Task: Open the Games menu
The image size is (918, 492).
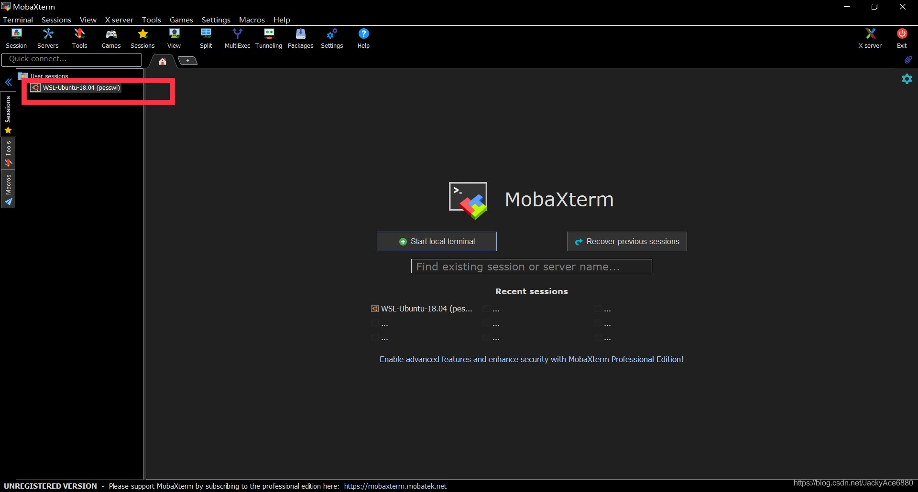Action: coord(181,20)
